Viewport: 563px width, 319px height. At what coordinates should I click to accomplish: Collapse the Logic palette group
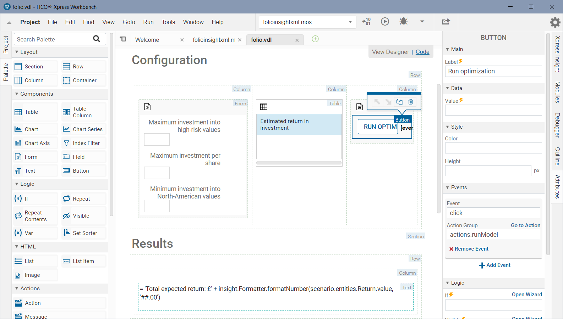(17, 184)
